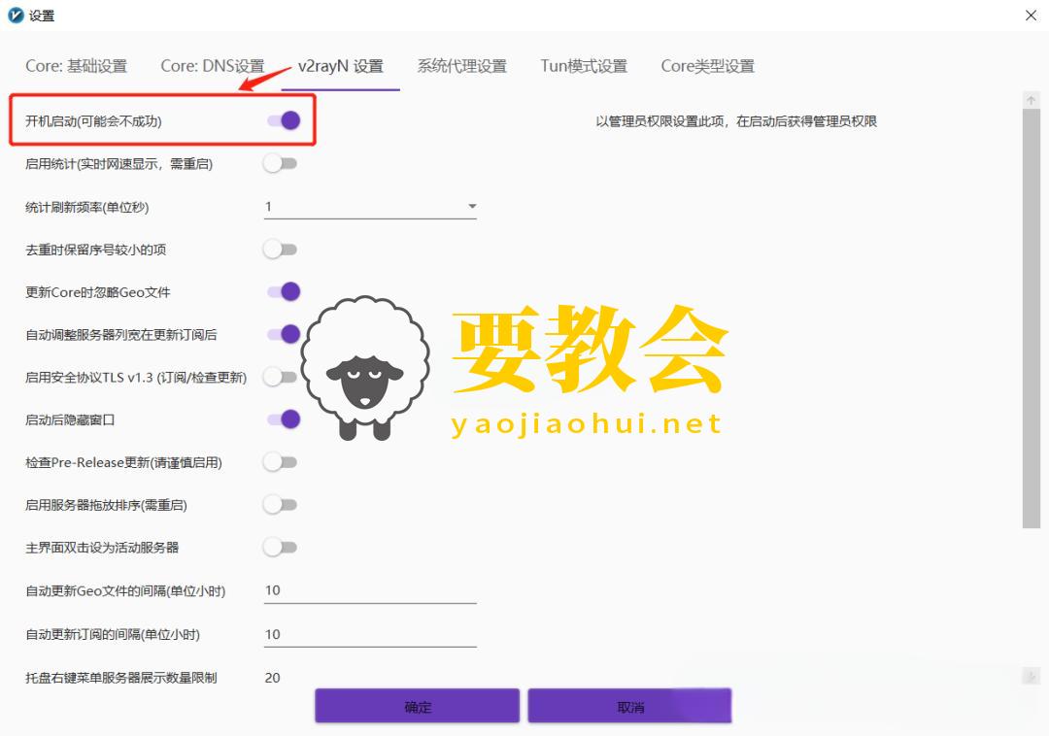The height and width of the screenshot is (736, 1049).
Task: Click the 统计刷新频率(单位秒) label
Action: [x=87, y=207]
